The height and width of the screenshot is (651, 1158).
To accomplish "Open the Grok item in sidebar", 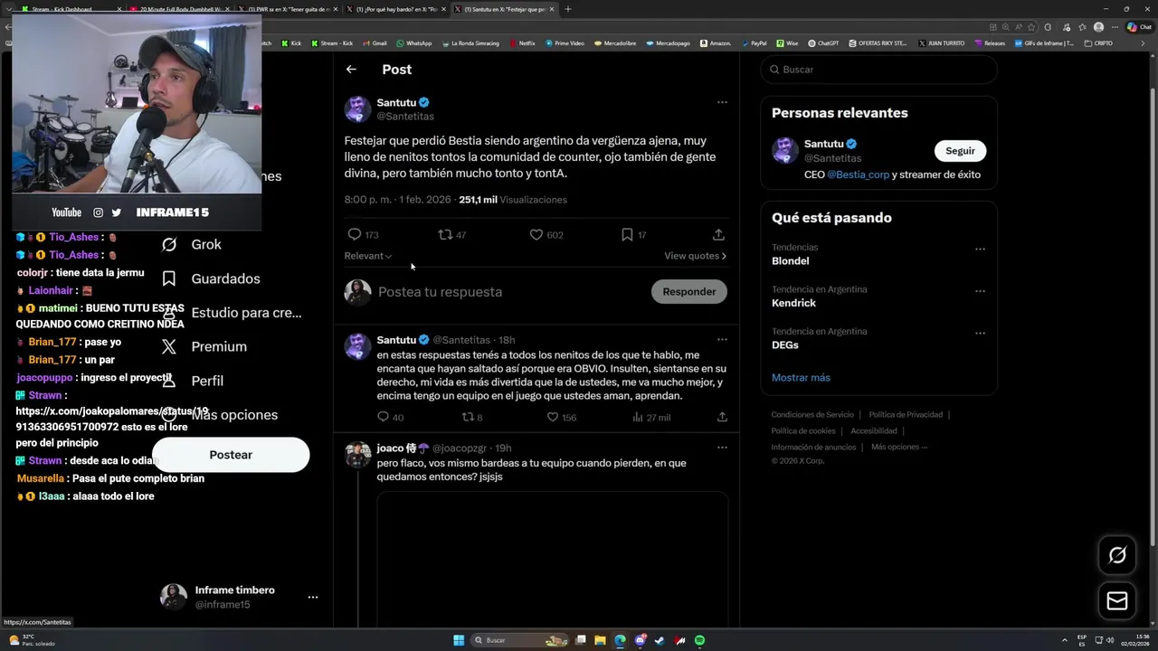I will 192,244.
